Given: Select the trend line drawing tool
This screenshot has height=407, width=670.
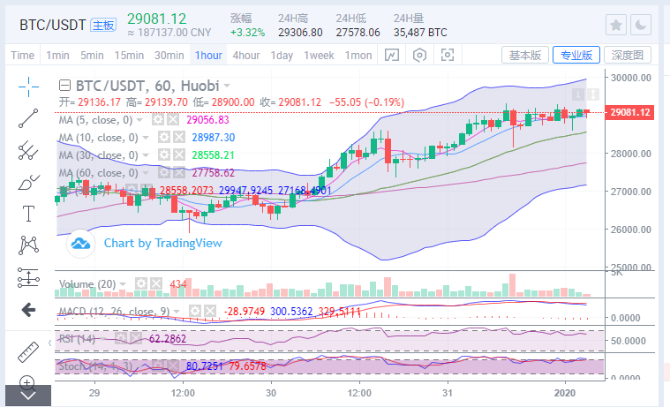Looking at the screenshot, I should pos(28,118).
